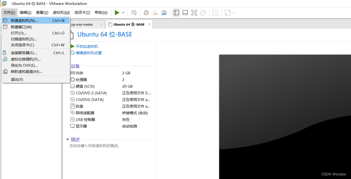Open the console view toolbar icon

pos(215,13)
